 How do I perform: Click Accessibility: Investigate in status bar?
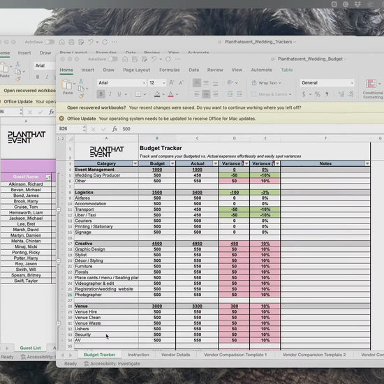[112, 364]
